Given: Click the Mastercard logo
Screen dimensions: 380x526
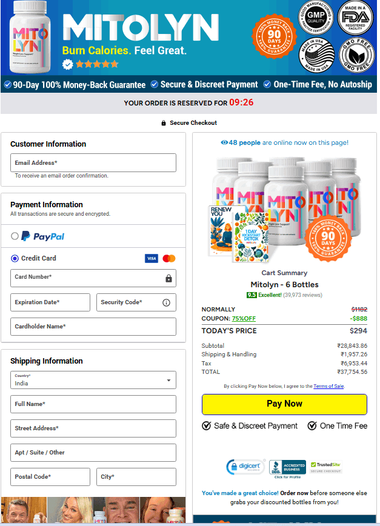Looking at the screenshot, I should pyautogui.click(x=169, y=258).
